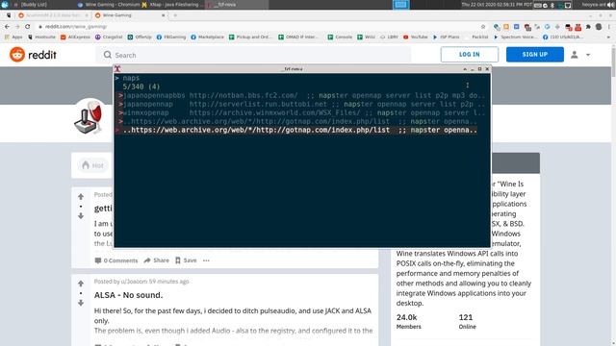Open the FBGaming bookmark
The width and height of the screenshot is (616, 346).
(171, 37)
